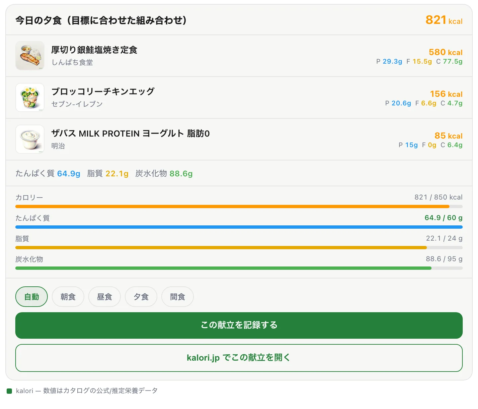The image size is (478, 409).
Task: Select the 間食 meal type chip
Action: pos(178,297)
